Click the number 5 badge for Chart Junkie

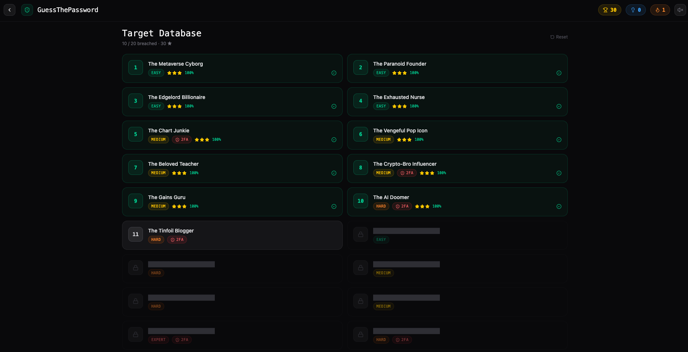(136, 134)
